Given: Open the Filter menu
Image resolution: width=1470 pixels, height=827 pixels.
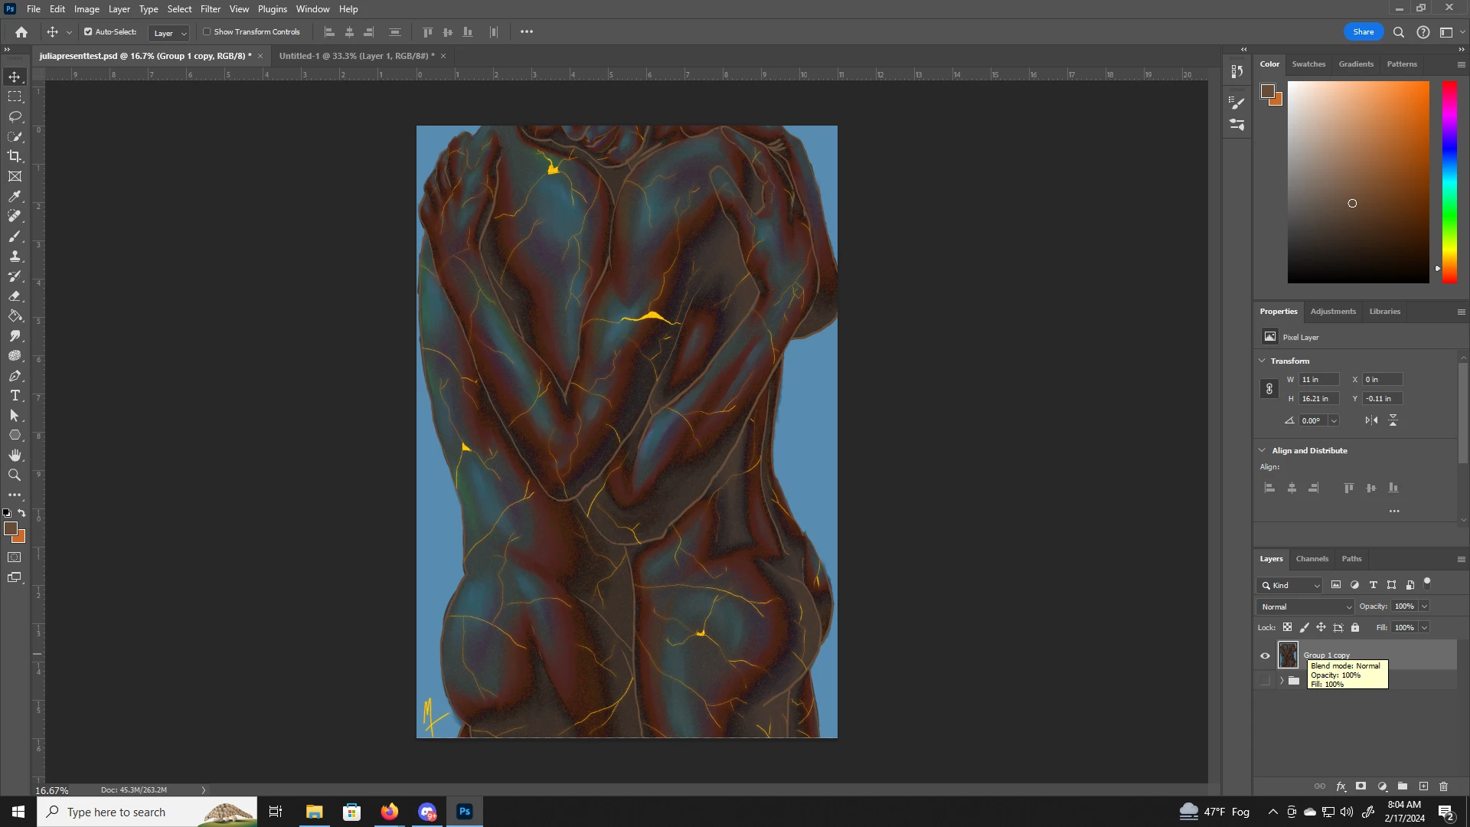Looking at the screenshot, I should click(210, 9).
